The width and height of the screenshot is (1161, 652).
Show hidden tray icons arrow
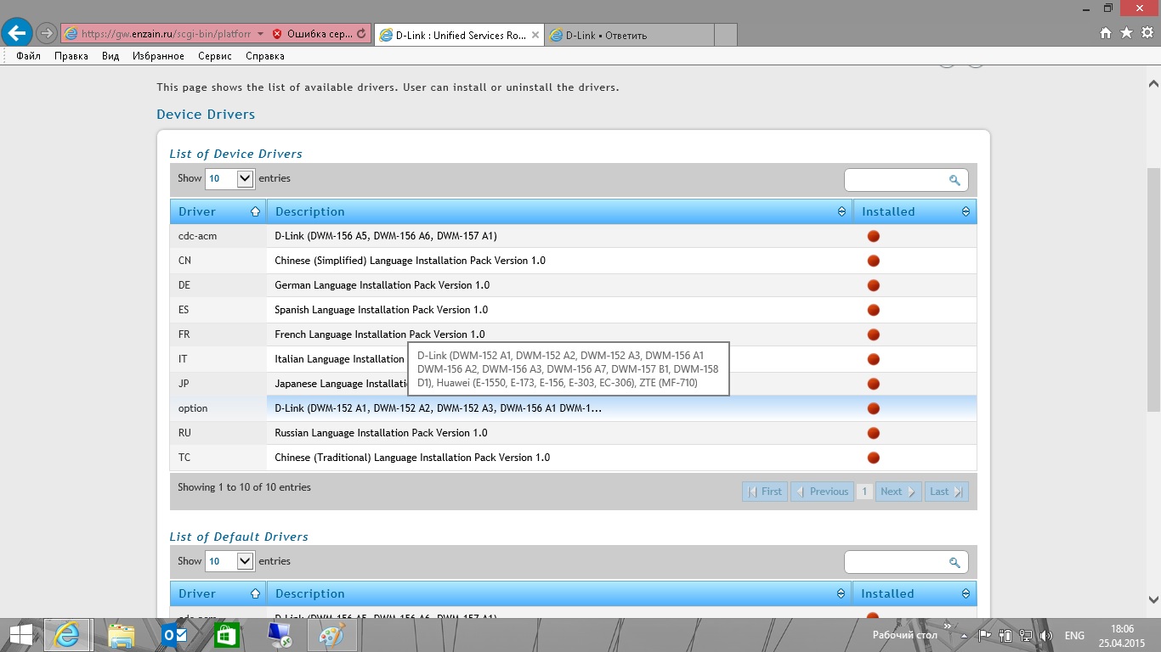pos(965,635)
